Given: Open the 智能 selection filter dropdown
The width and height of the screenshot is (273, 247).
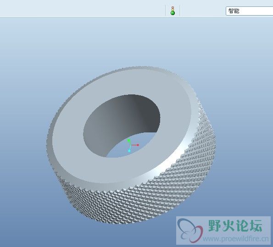Looking at the screenshot, I should pos(249,11).
